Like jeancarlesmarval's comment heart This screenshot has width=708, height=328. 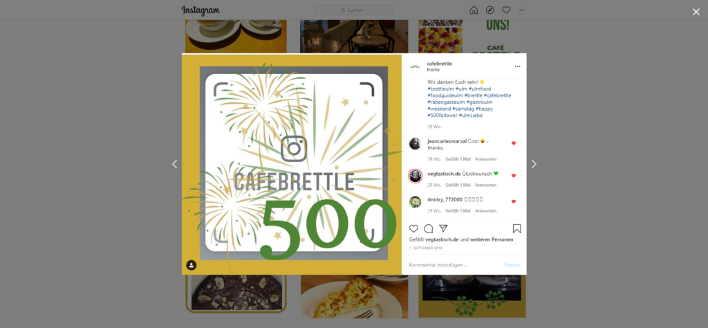514,143
